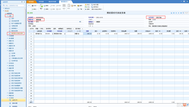189x107 pixels.
Task: Open the 草稿 dropdown arrow
Action: (x=49, y=9)
